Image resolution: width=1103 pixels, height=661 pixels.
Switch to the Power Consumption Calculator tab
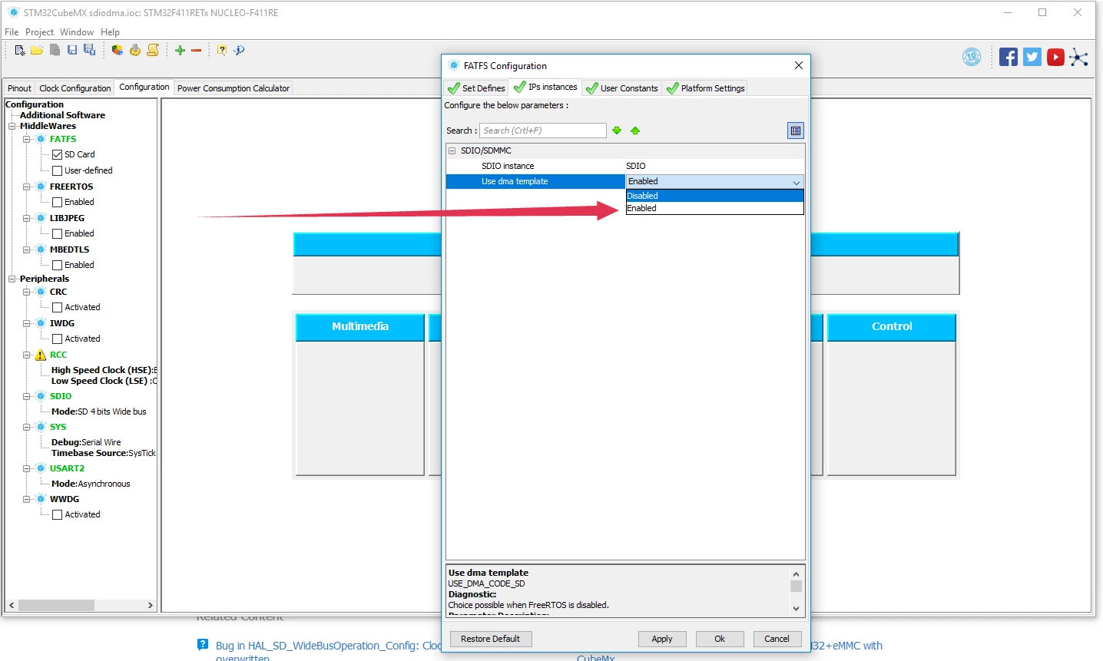coord(234,88)
